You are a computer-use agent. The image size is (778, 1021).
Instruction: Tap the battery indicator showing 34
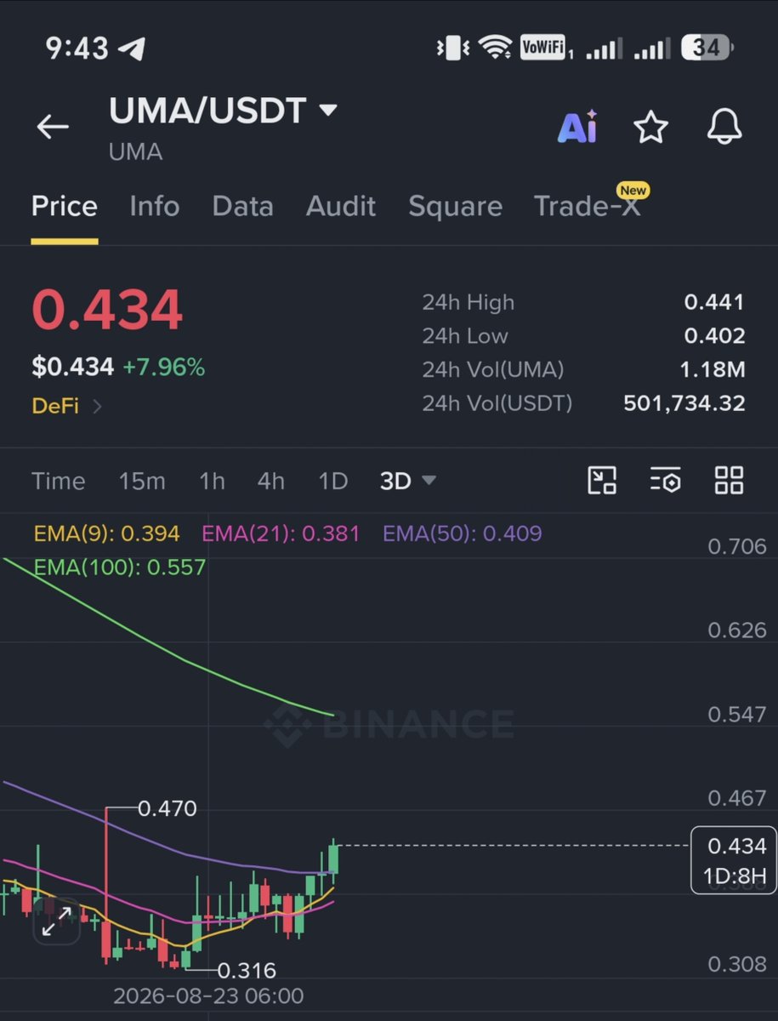pyautogui.click(x=707, y=47)
